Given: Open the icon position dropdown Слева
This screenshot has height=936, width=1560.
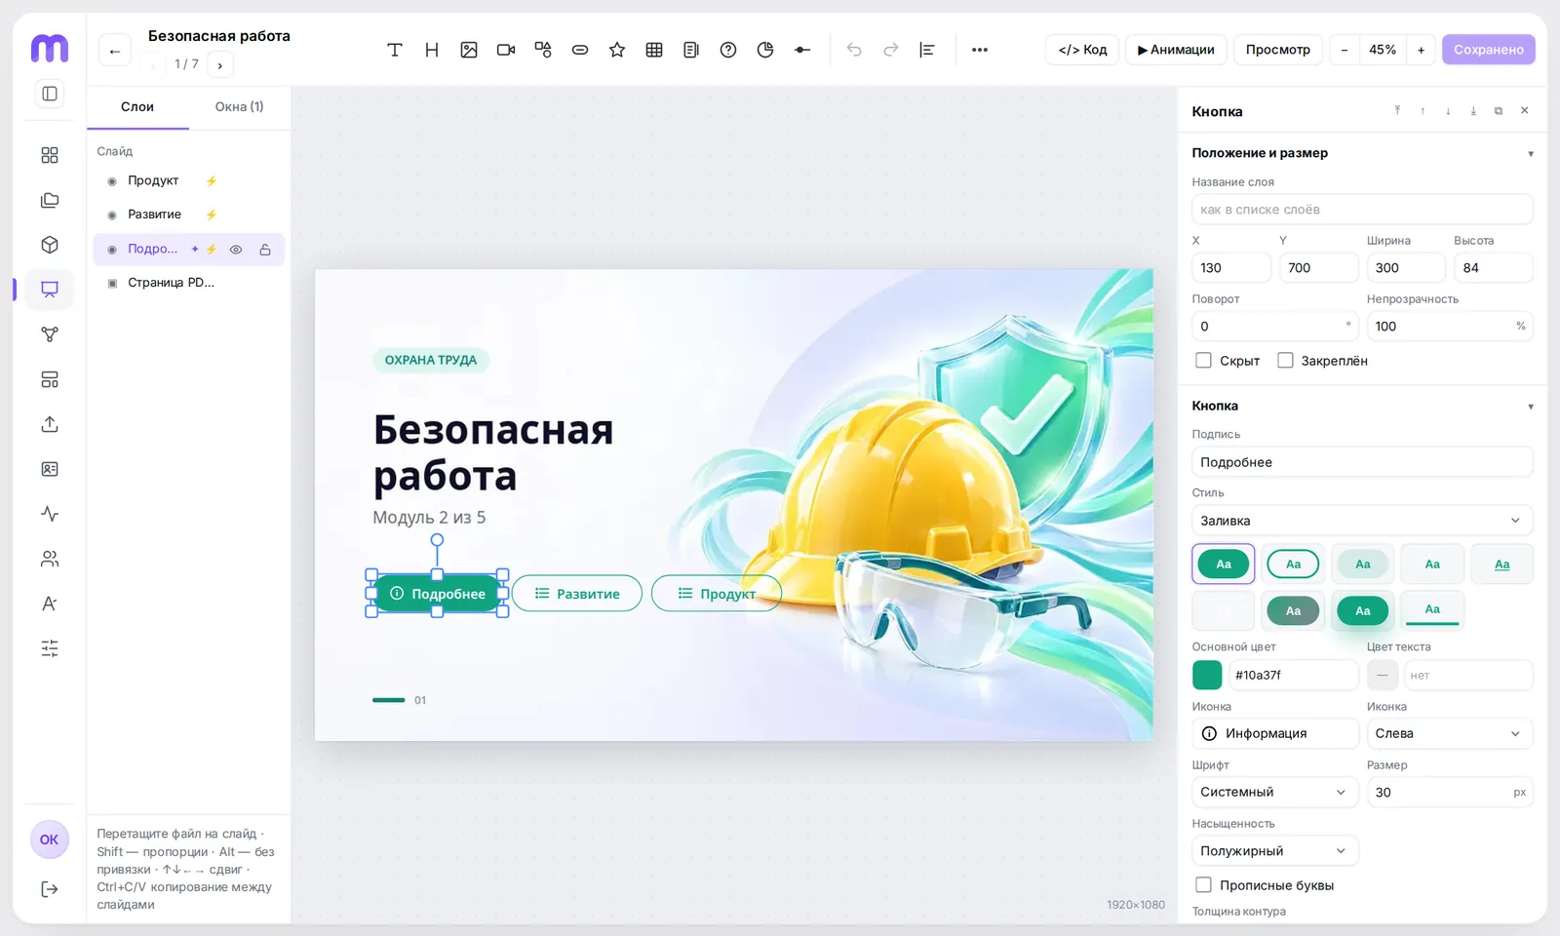Looking at the screenshot, I should (1450, 733).
